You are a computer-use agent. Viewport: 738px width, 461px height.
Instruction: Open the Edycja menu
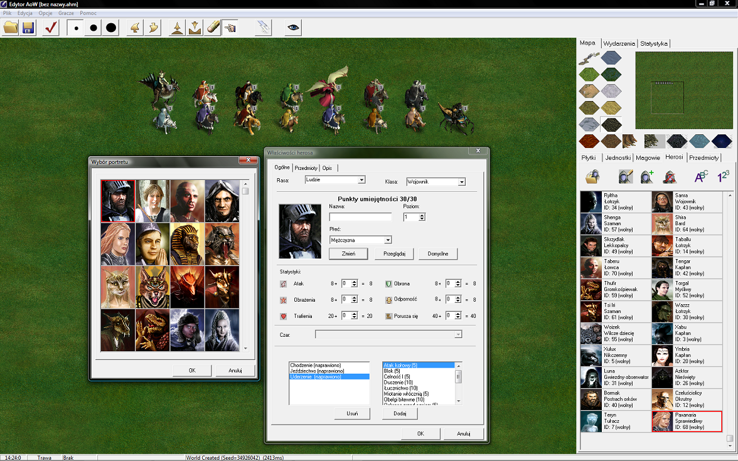pyautogui.click(x=25, y=13)
